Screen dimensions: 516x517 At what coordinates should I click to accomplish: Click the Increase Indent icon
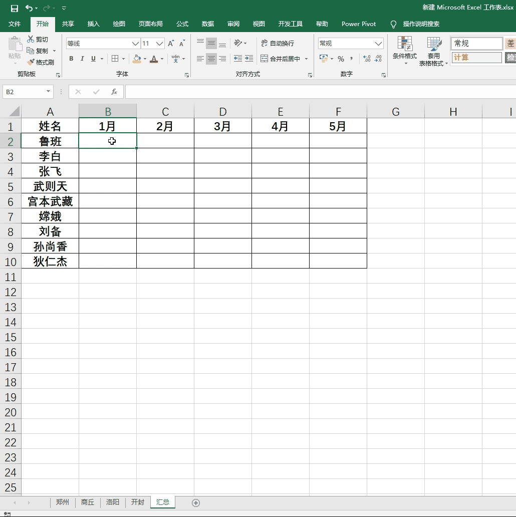coord(249,59)
